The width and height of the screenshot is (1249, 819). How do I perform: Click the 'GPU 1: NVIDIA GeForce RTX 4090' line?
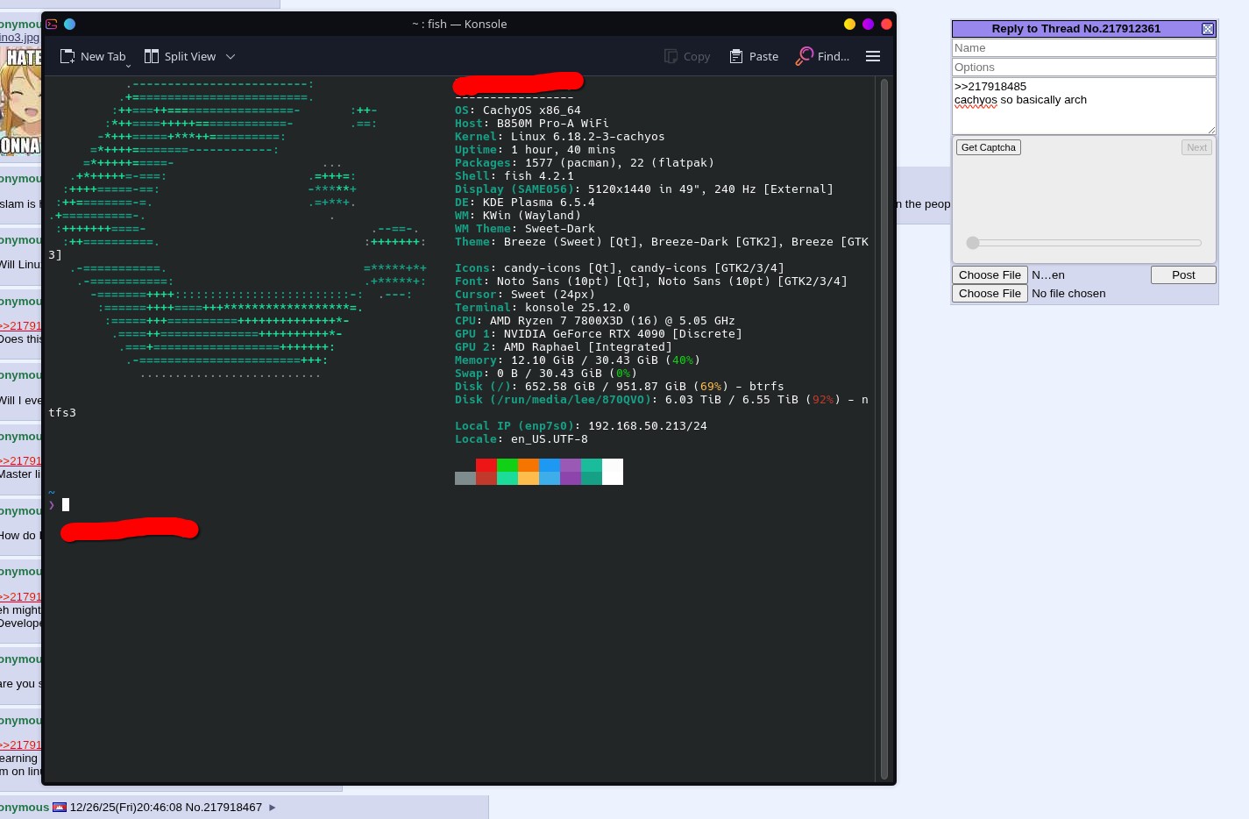tap(599, 334)
